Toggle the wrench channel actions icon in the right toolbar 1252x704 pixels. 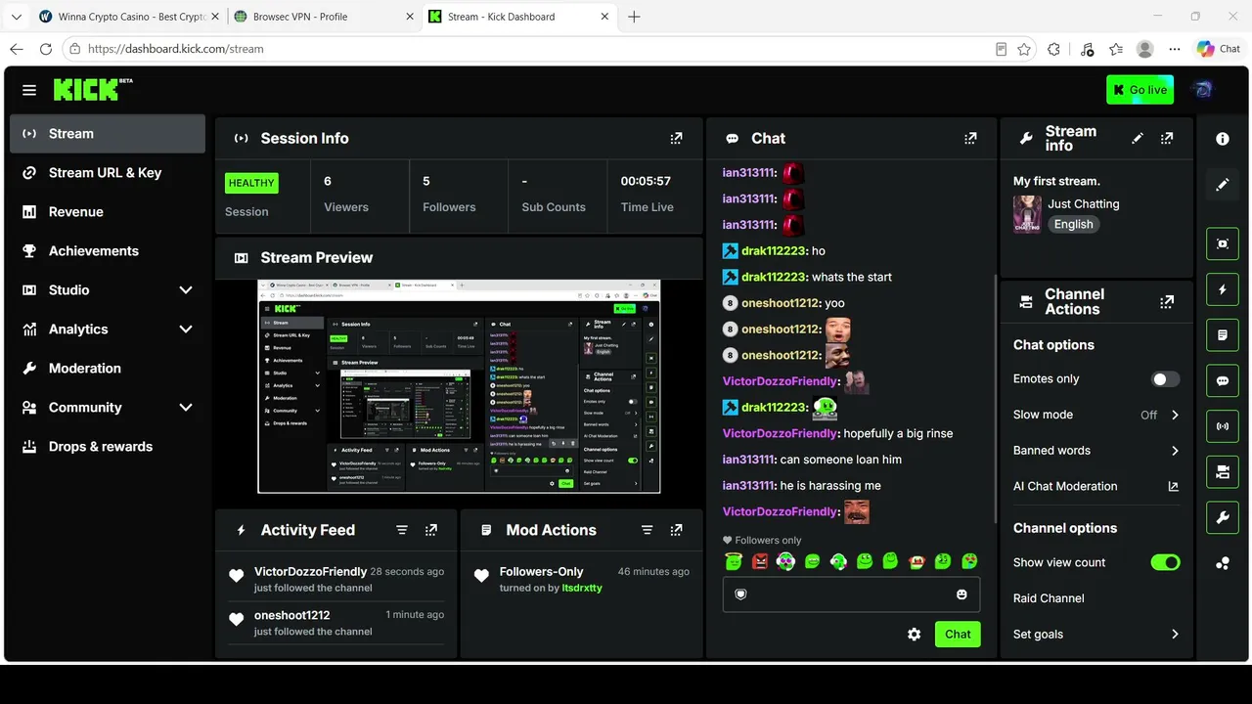1223,517
